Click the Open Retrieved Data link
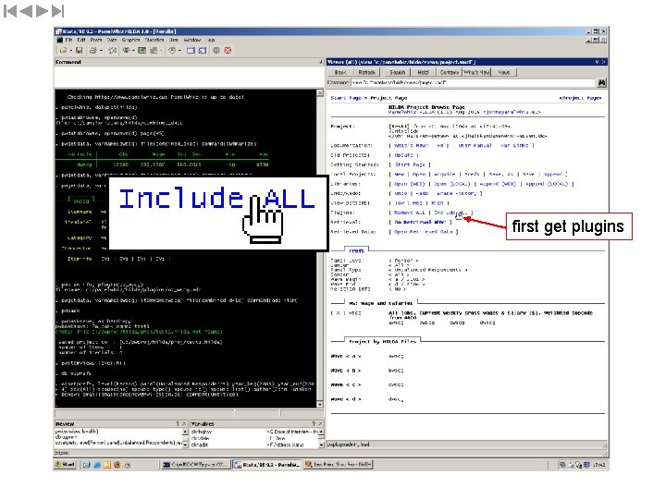 click(423, 232)
